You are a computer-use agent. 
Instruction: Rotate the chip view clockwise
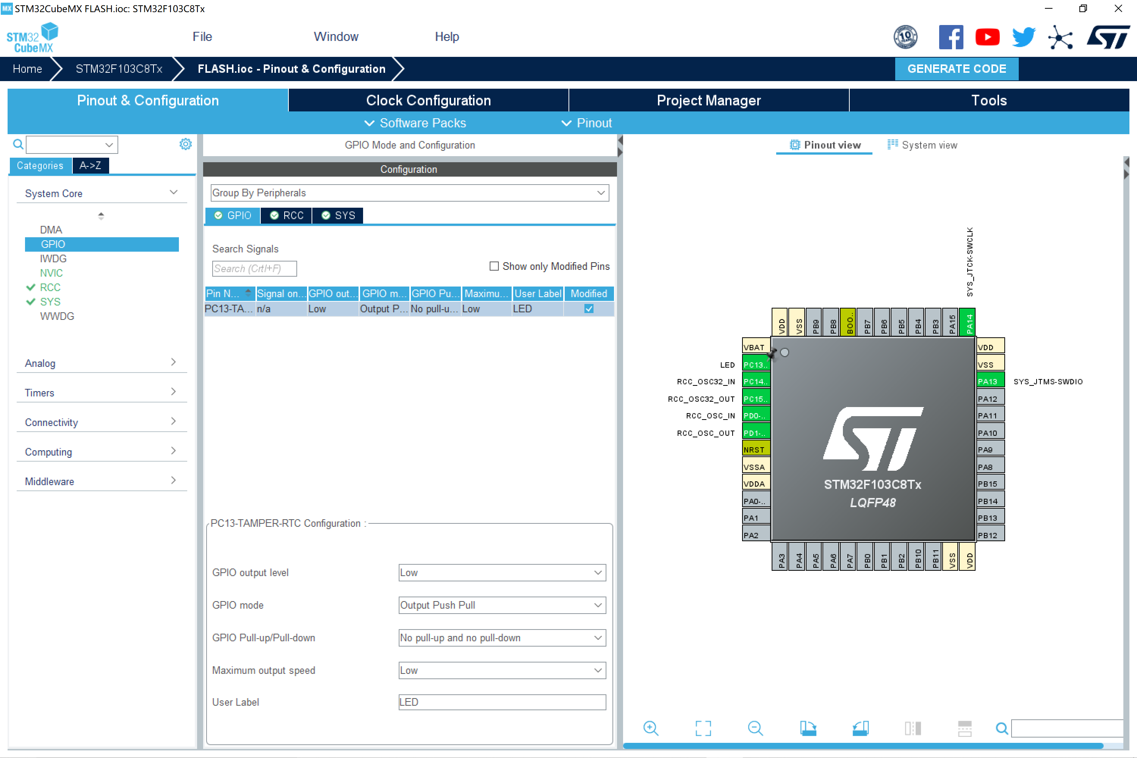pyautogui.click(x=808, y=728)
